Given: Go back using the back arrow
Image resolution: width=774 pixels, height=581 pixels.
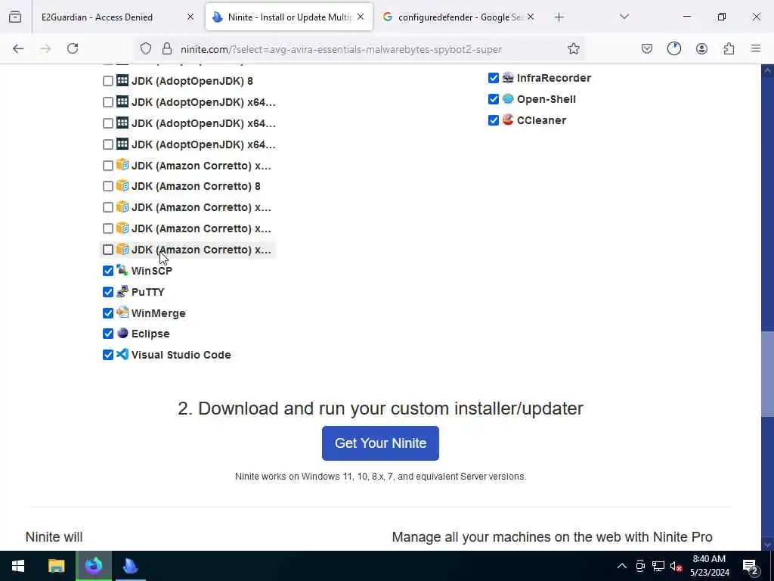Looking at the screenshot, I should click(18, 48).
